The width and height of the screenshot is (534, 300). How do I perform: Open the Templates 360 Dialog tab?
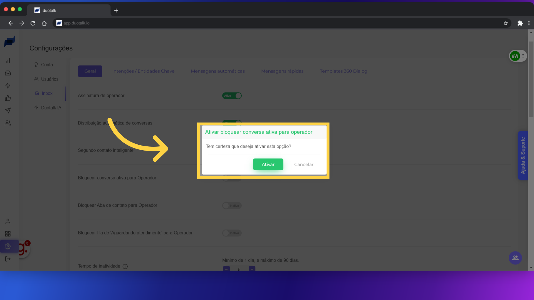coord(343,71)
